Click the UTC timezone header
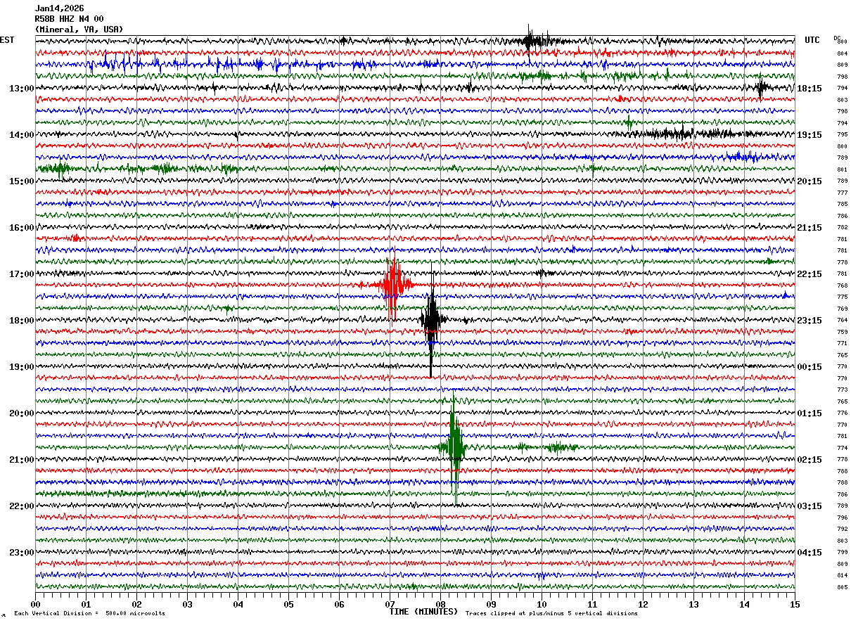The height and width of the screenshot is (623, 851). (812, 40)
